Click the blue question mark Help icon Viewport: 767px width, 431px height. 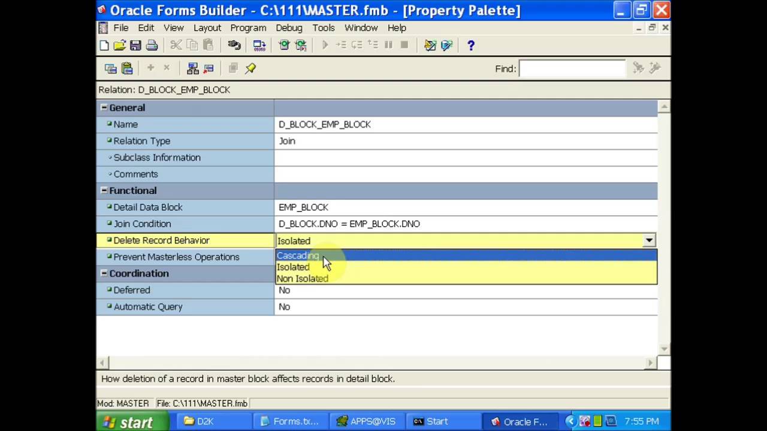coord(471,45)
